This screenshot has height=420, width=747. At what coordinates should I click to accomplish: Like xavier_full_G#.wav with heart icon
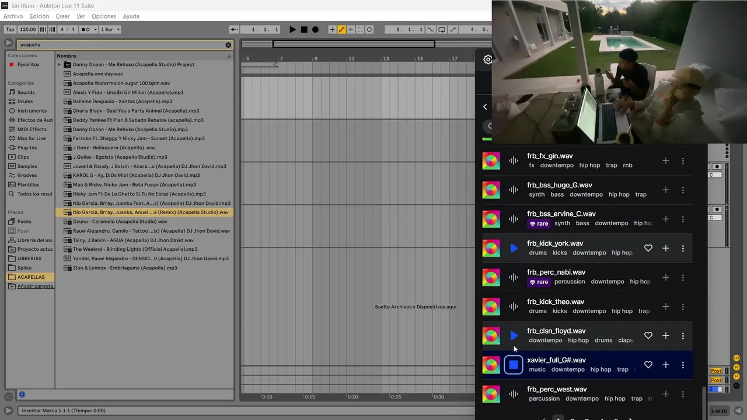coord(648,365)
